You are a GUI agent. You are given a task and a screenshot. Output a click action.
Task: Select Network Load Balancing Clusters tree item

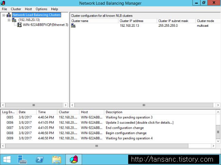[x=36, y=15]
